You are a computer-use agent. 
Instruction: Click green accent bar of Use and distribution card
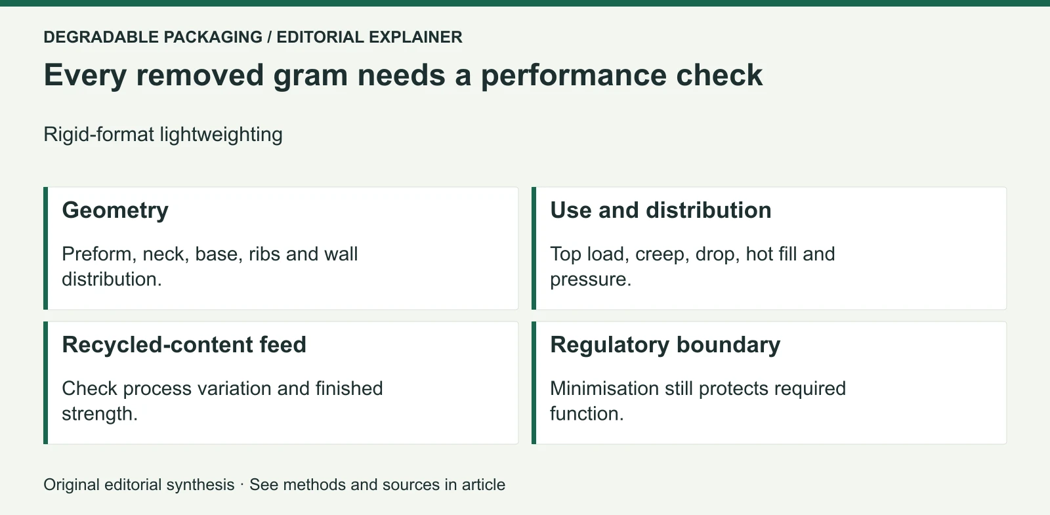pyautogui.click(x=534, y=249)
